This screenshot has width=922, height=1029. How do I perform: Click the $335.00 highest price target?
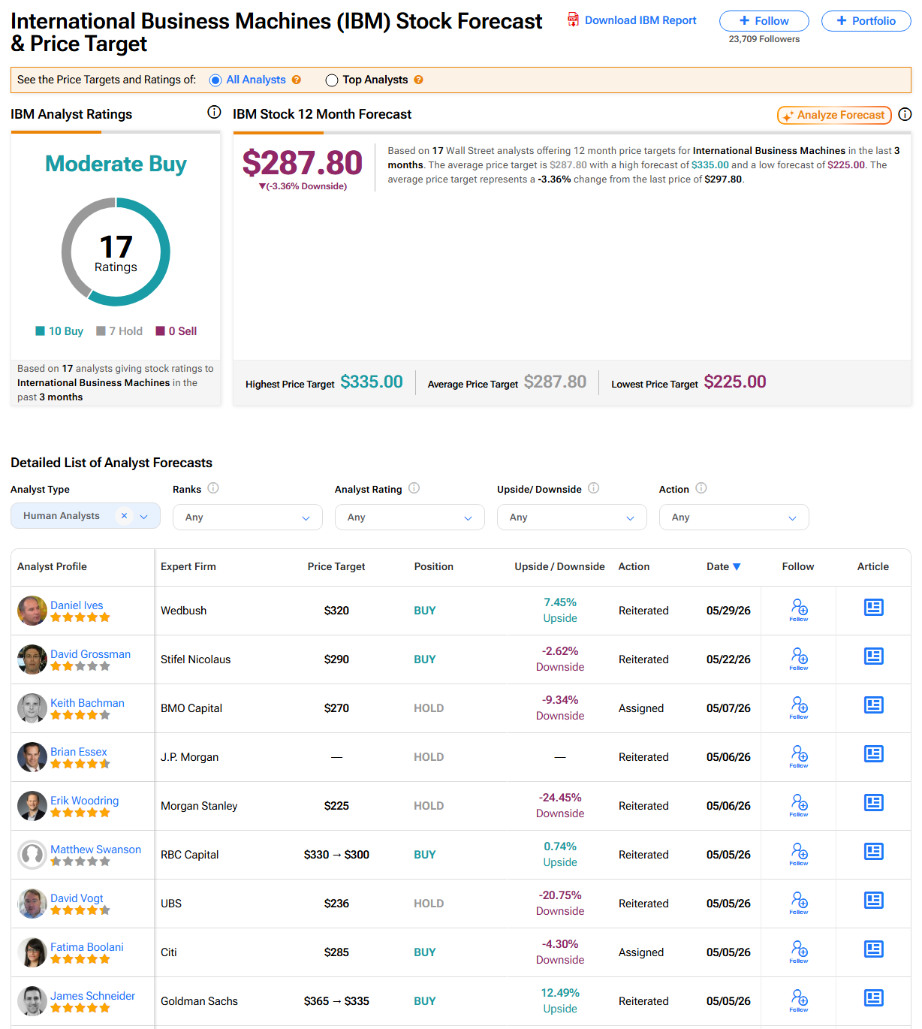click(x=372, y=382)
